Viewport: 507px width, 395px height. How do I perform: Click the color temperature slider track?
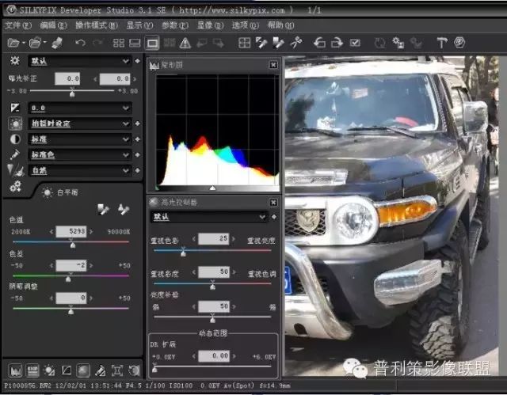tap(71, 242)
